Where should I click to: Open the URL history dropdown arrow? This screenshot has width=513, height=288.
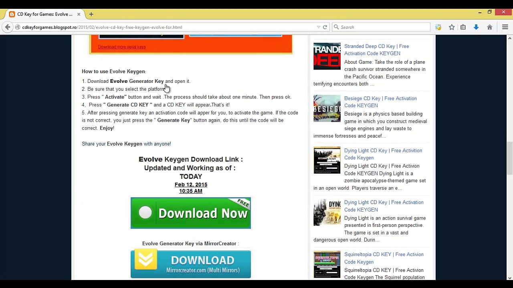pos(319,27)
